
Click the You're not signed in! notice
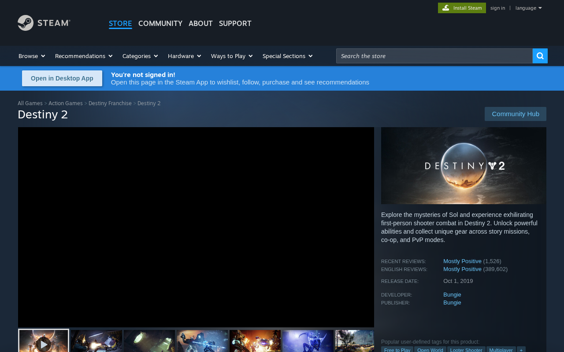143,74
